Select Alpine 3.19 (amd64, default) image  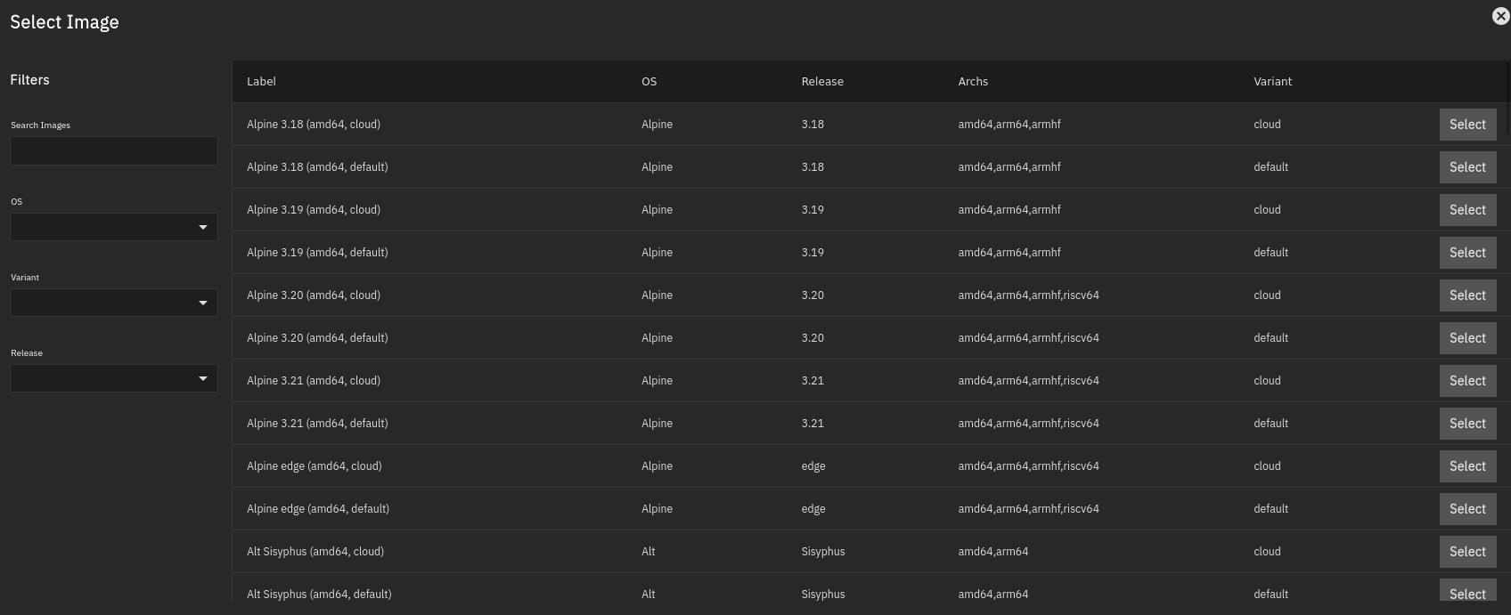[1467, 253]
